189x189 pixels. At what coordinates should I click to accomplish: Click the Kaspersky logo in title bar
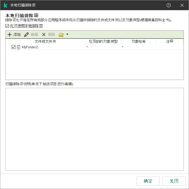tap(5, 5)
